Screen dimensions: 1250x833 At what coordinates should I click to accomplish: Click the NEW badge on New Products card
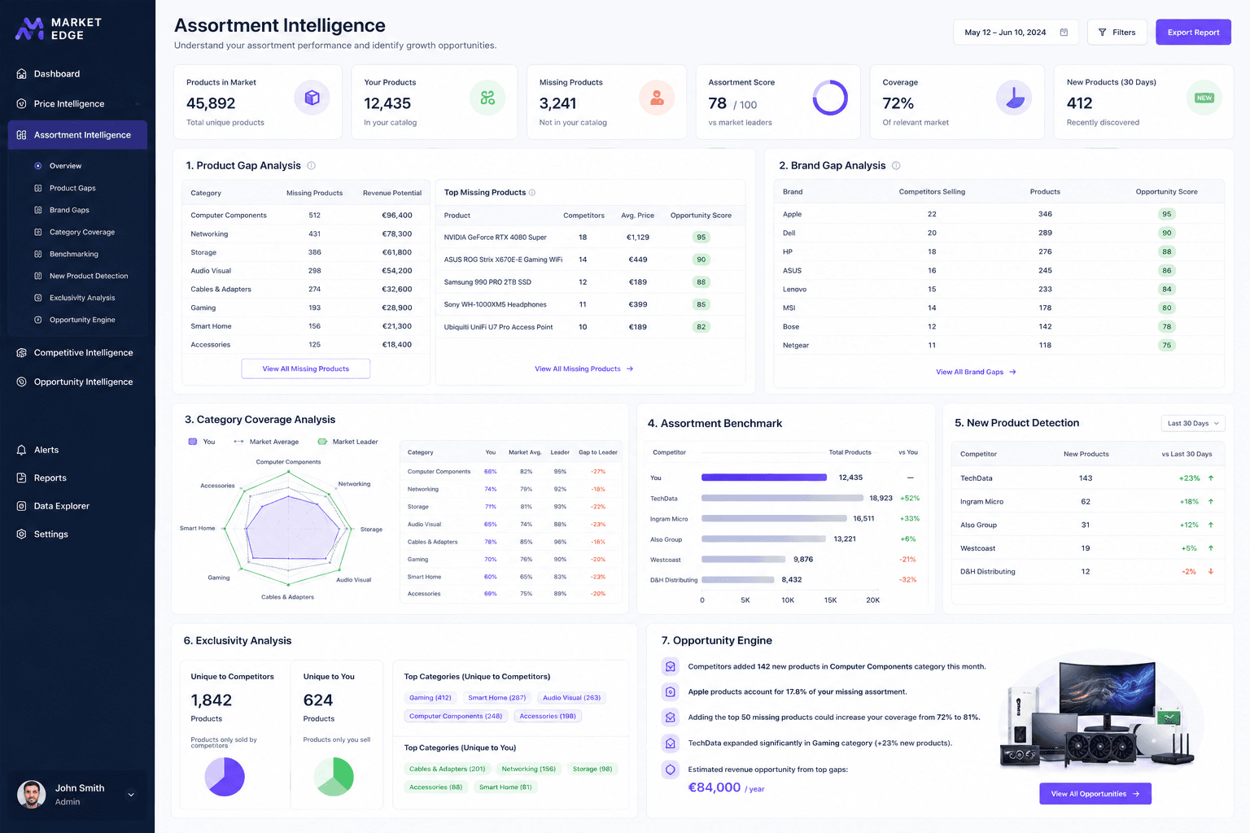(1204, 98)
